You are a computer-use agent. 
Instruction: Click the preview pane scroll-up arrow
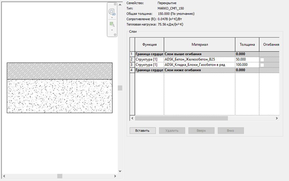(x=120, y=5)
